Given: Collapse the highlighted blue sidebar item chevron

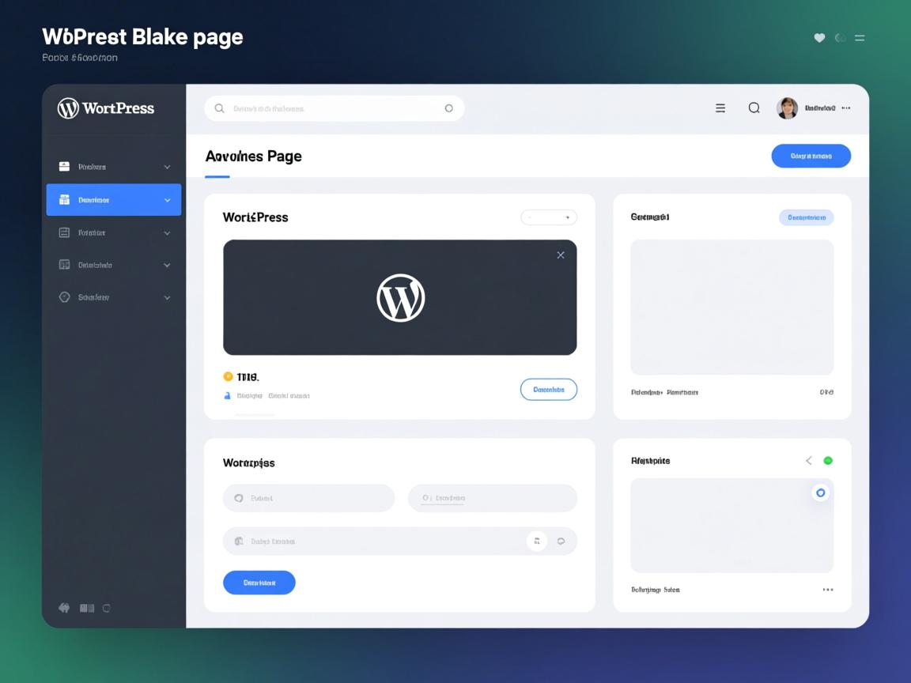Looking at the screenshot, I should pyautogui.click(x=167, y=200).
